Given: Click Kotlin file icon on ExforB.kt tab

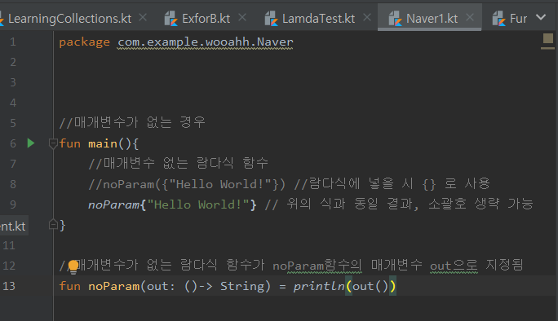Looking at the screenshot, I should [170, 18].
